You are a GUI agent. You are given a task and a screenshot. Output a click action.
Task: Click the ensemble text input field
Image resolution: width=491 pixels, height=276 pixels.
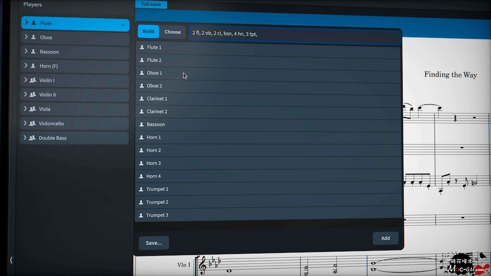295,34
